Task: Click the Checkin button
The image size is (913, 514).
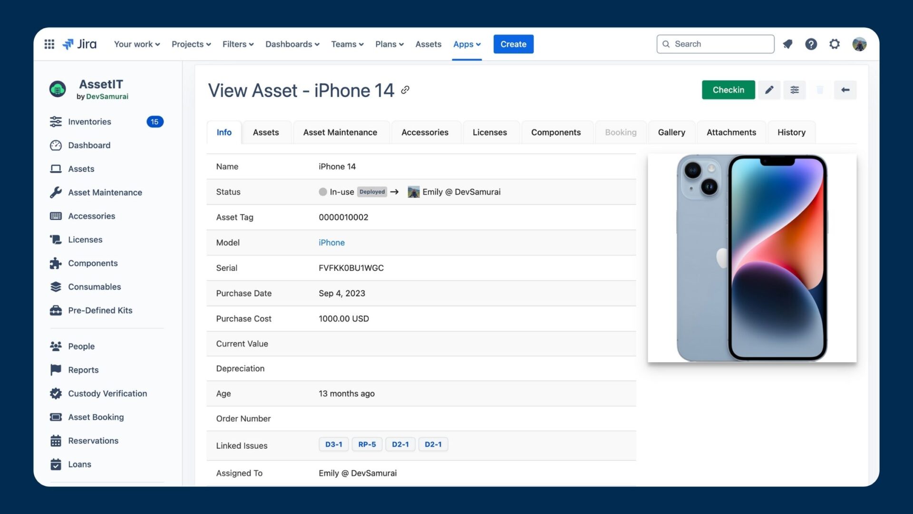Action: 728,90
